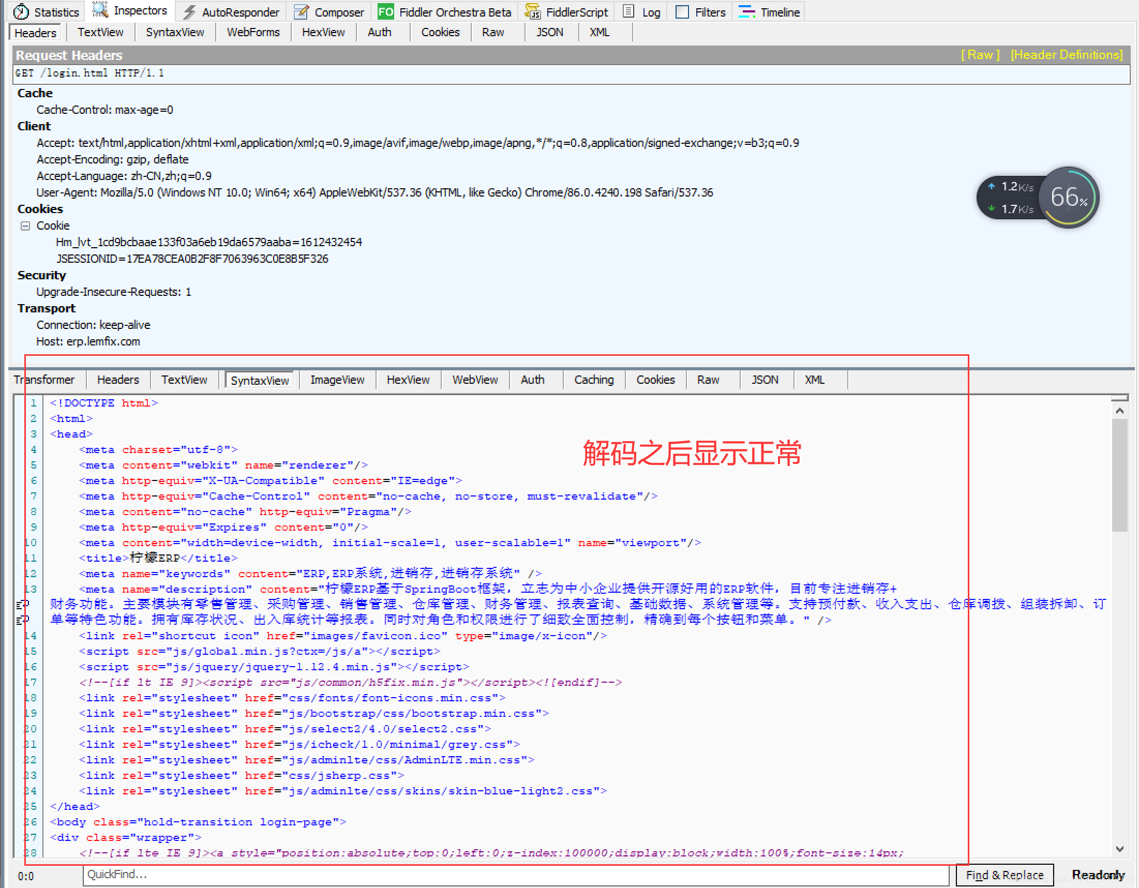Open request Cookies tab
The height and width of the screenshot is (888, 1139).
click(440, 33)
